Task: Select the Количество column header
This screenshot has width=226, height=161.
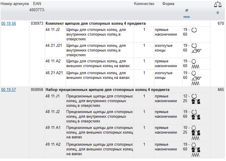Action: 144,4
